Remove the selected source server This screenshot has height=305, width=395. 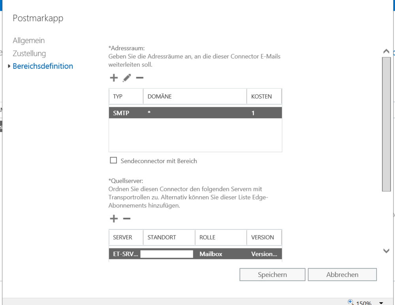pyautogui.click(x=126, y=219)
